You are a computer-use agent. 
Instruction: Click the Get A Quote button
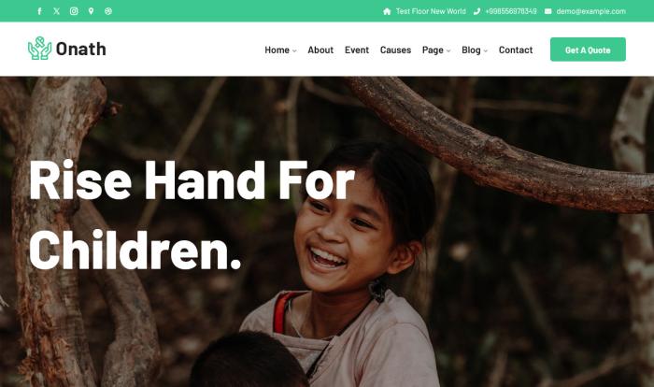click(588, 50)
